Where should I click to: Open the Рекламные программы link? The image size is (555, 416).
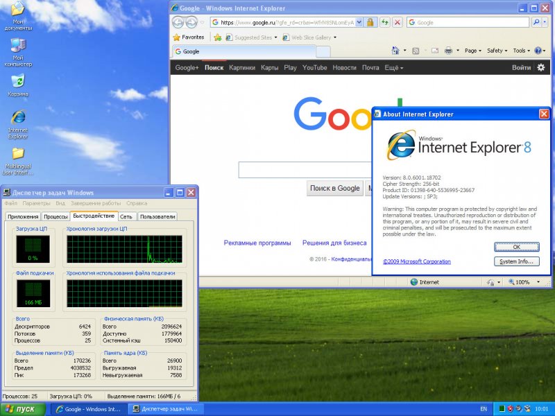(257, 243)
